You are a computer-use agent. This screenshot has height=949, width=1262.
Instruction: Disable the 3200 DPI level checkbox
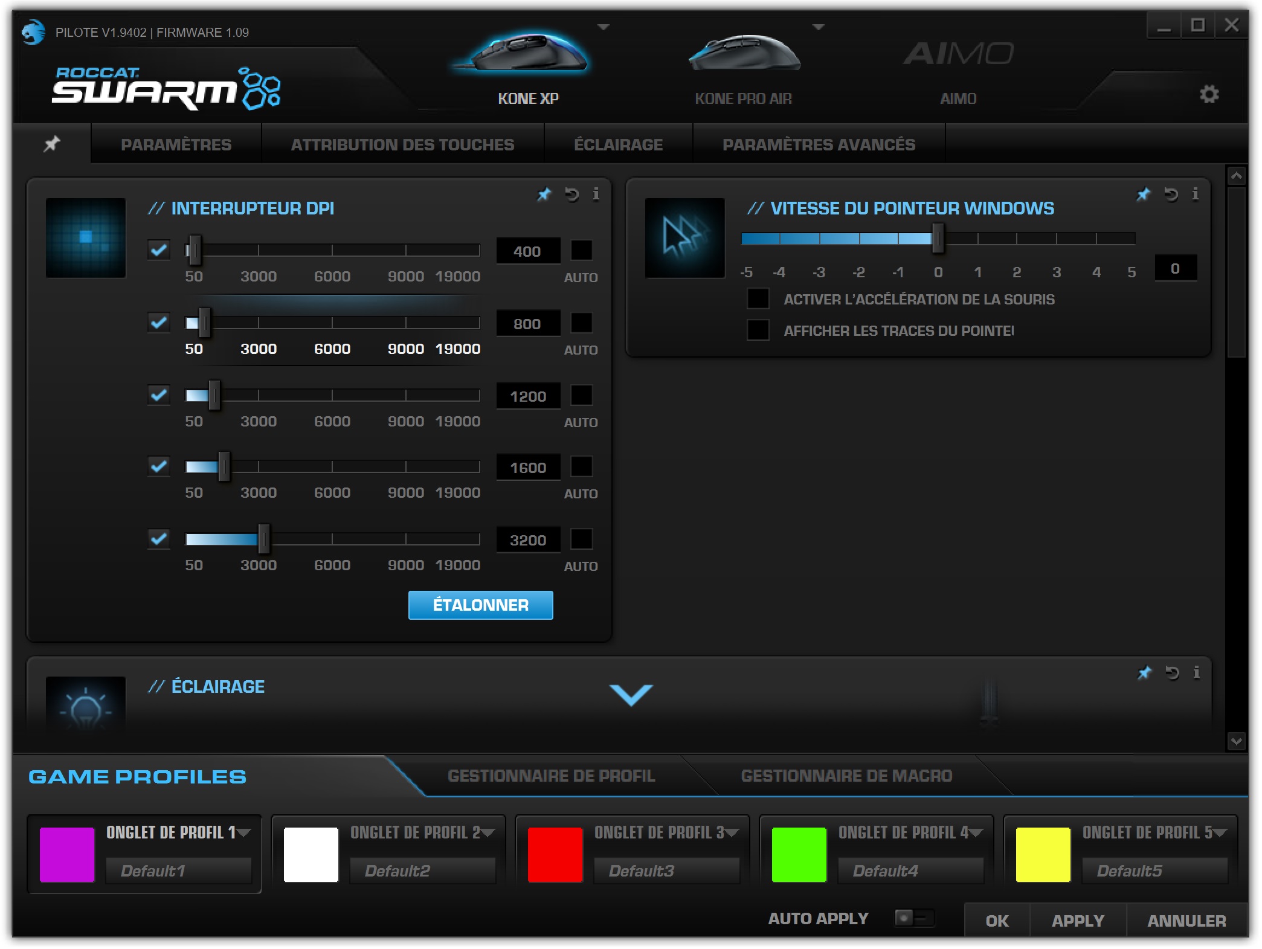159,538
